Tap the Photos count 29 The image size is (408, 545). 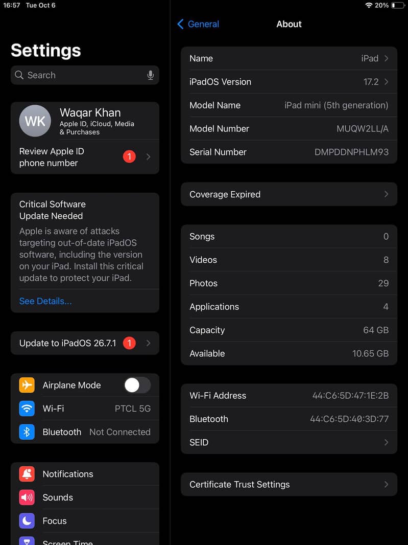coord(383,283)
